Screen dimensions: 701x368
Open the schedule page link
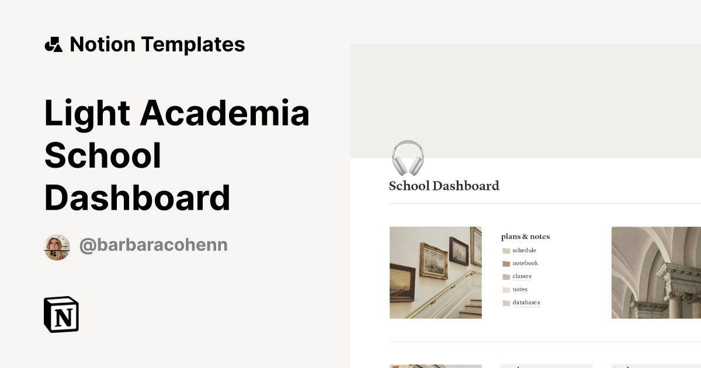coord(524,250)
